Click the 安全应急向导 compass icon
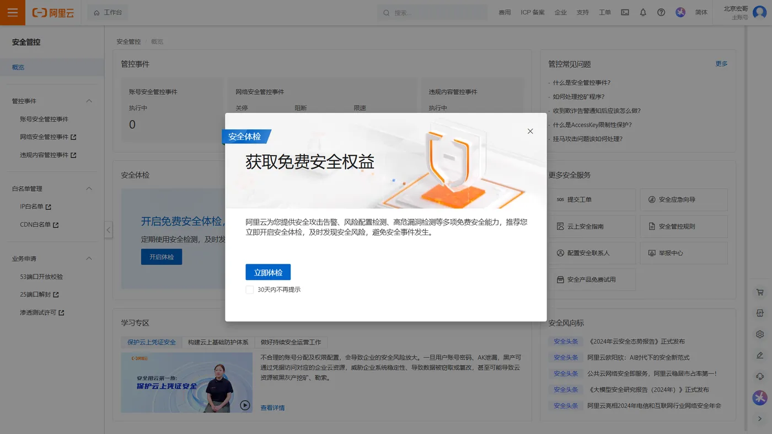Image resolution: width=772 pixels, height=434 pixels. (652, 199)
